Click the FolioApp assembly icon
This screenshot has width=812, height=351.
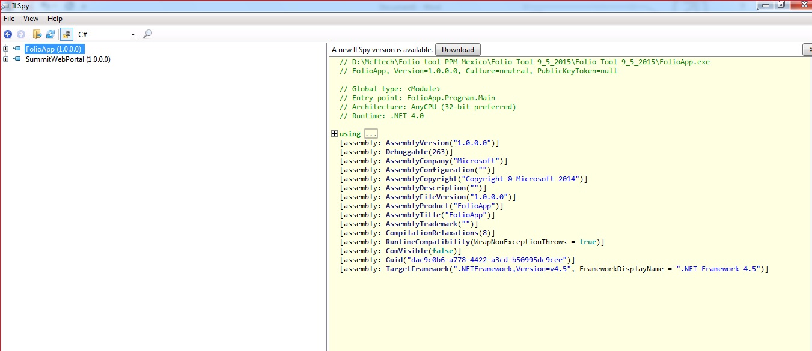[17, 49]
